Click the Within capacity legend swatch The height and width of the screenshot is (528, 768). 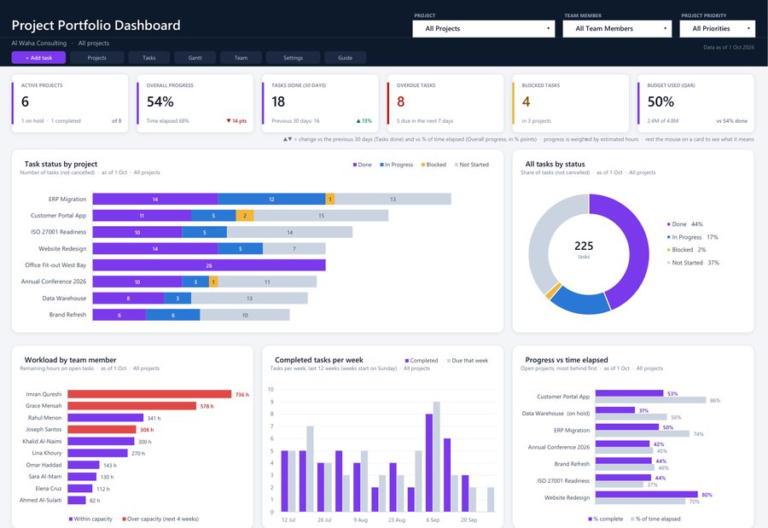pos(71,519)
